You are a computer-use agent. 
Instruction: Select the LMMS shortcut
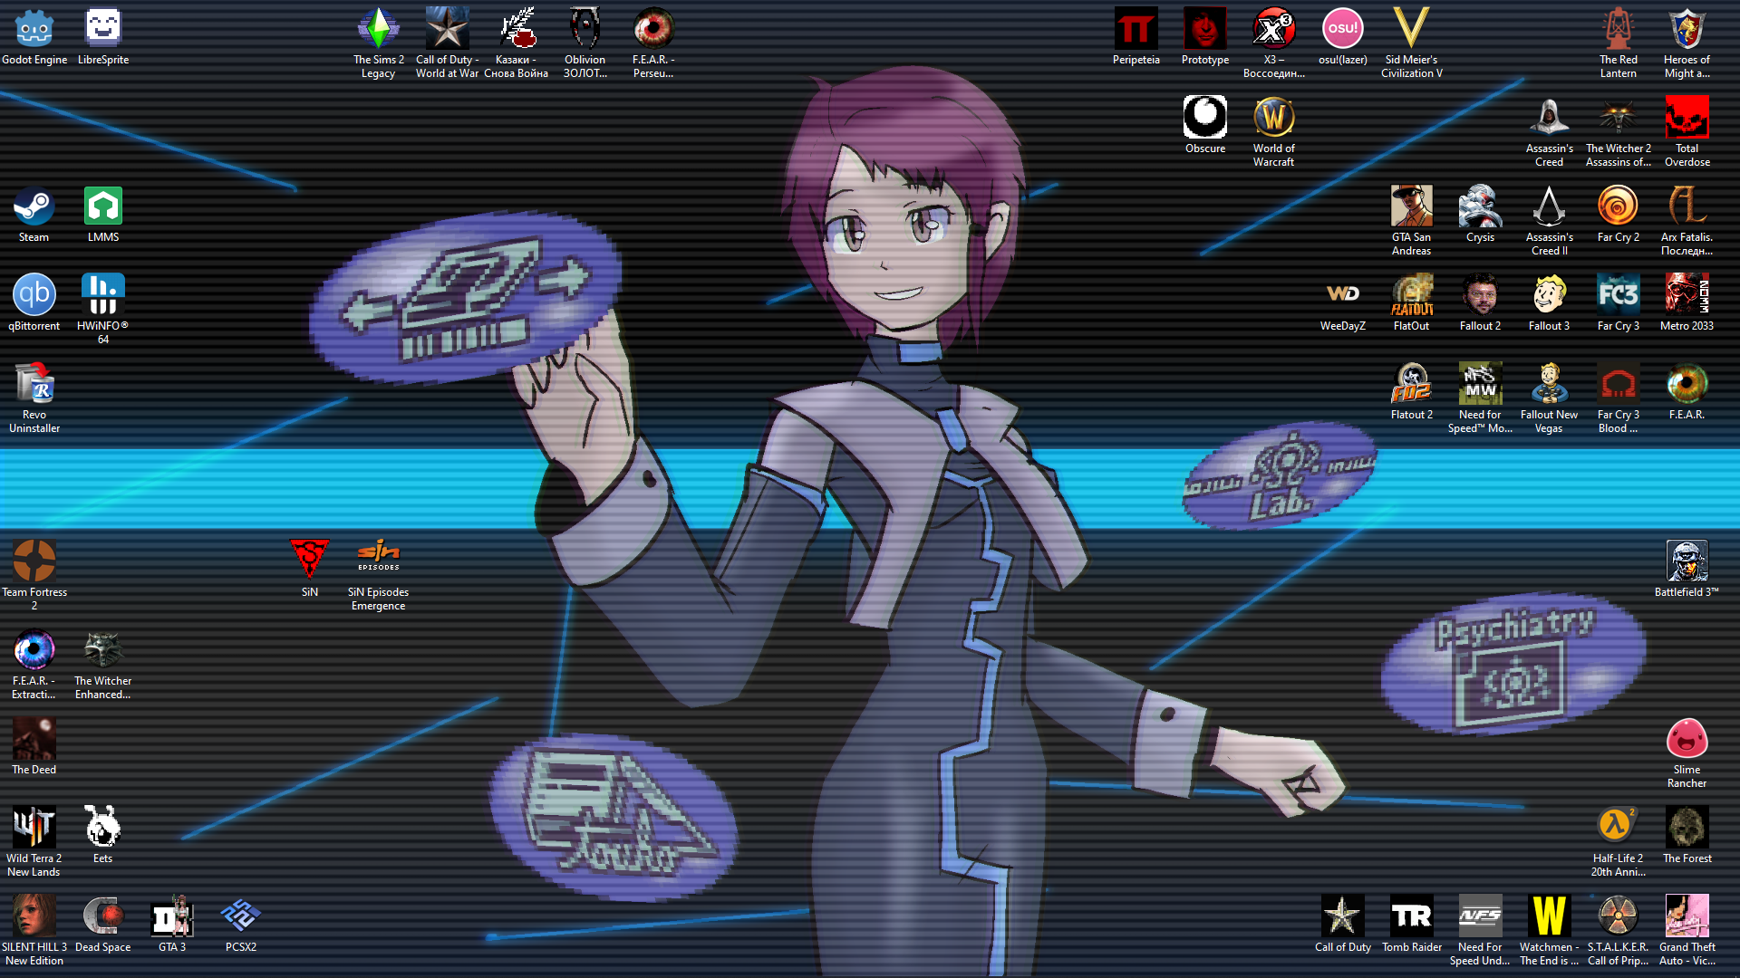point(103,214)
